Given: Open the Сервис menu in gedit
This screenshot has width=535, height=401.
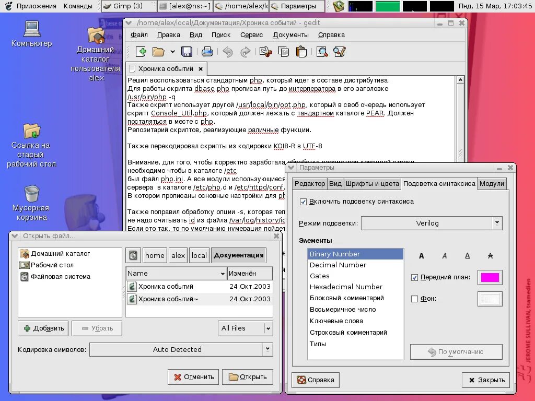Looking at the screenshot, I should coord(251,35).
